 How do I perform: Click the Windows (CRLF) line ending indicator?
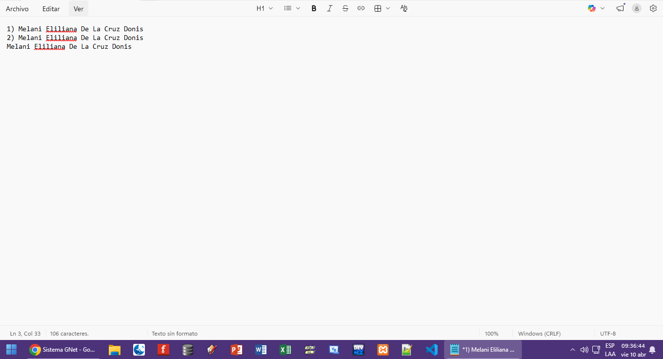pyautogui.click(x=539, y=334)
